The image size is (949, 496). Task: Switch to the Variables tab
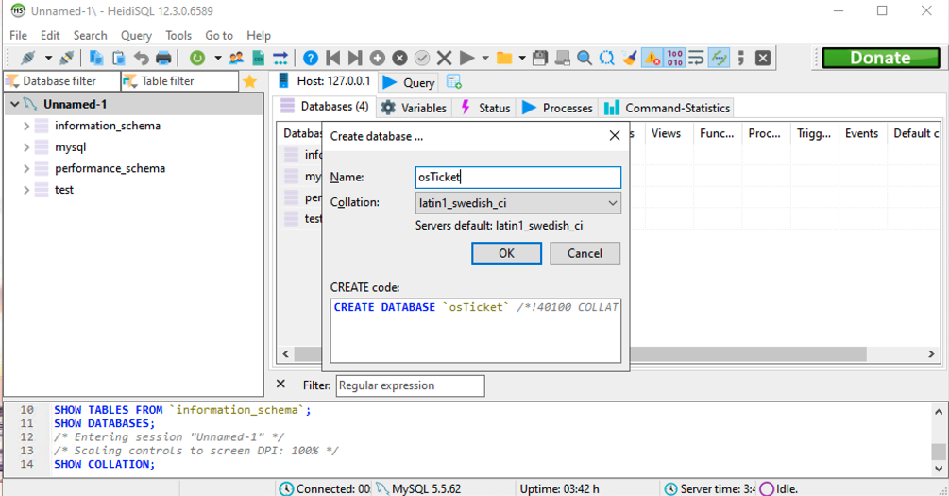[x=414, y=108]
